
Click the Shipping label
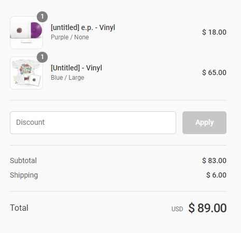pos(24,176)
